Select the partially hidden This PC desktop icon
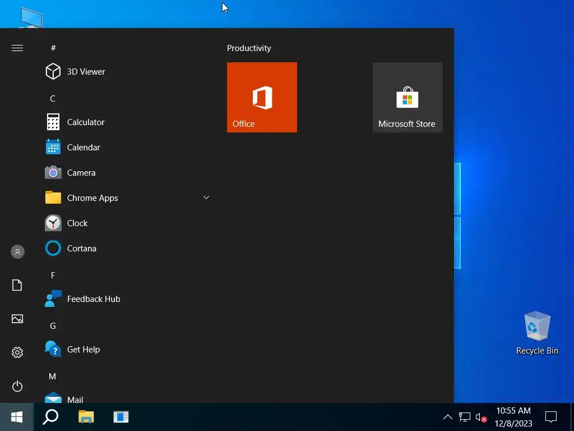The width and height of the screenshot is (574, 431). [x=31, y=19]
